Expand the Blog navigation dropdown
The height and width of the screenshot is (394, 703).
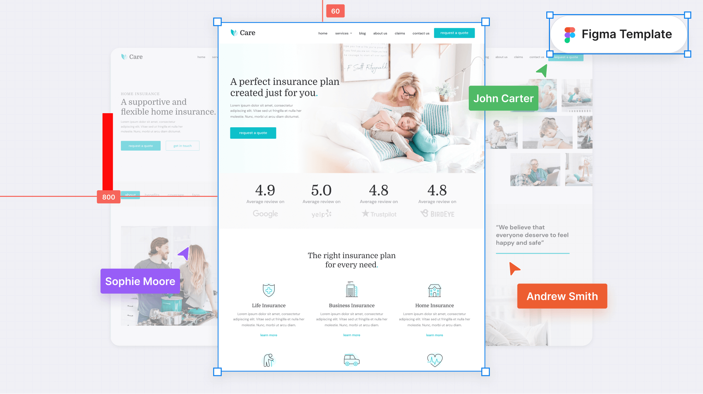coord(363,33)
